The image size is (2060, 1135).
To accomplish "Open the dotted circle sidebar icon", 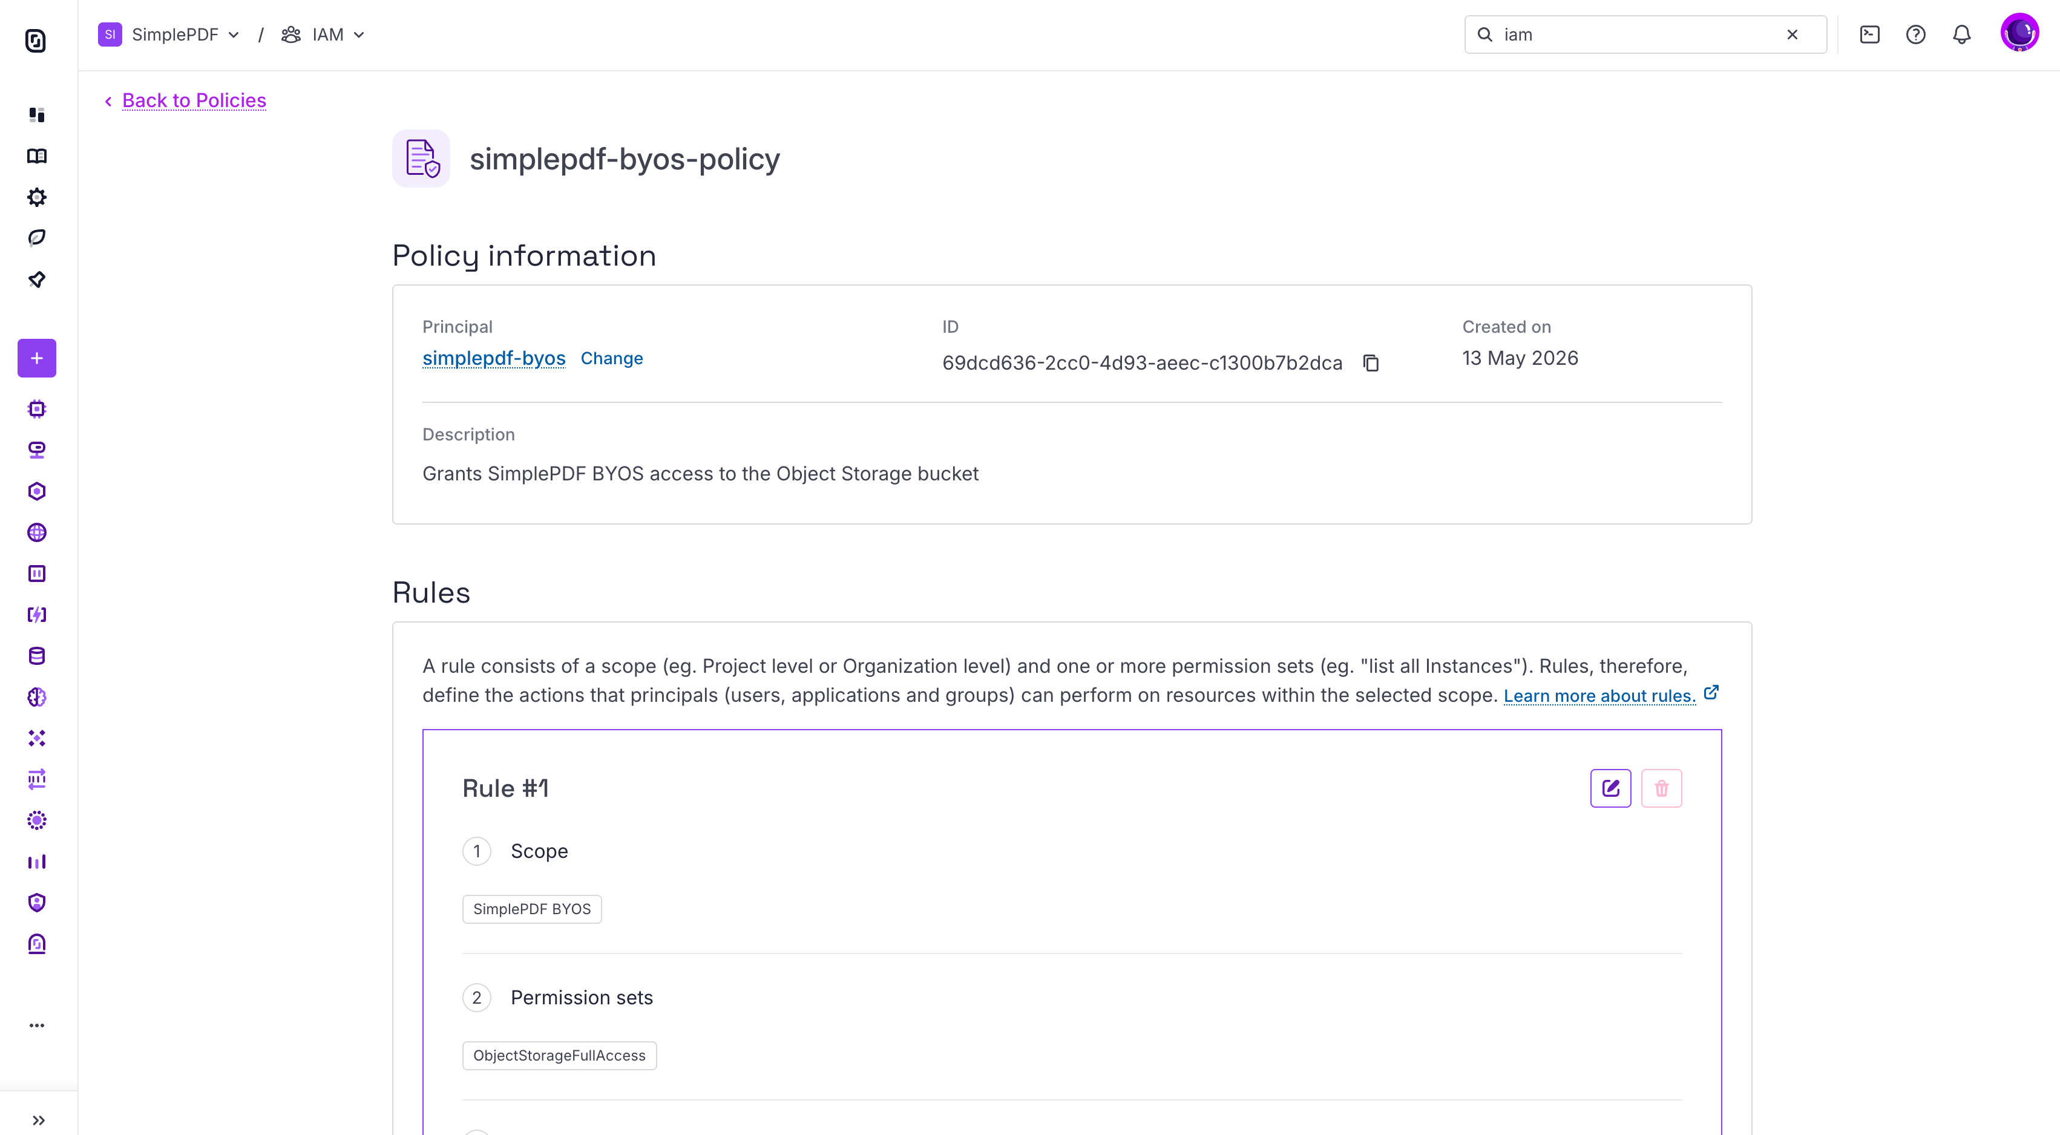I will point(37,820).
